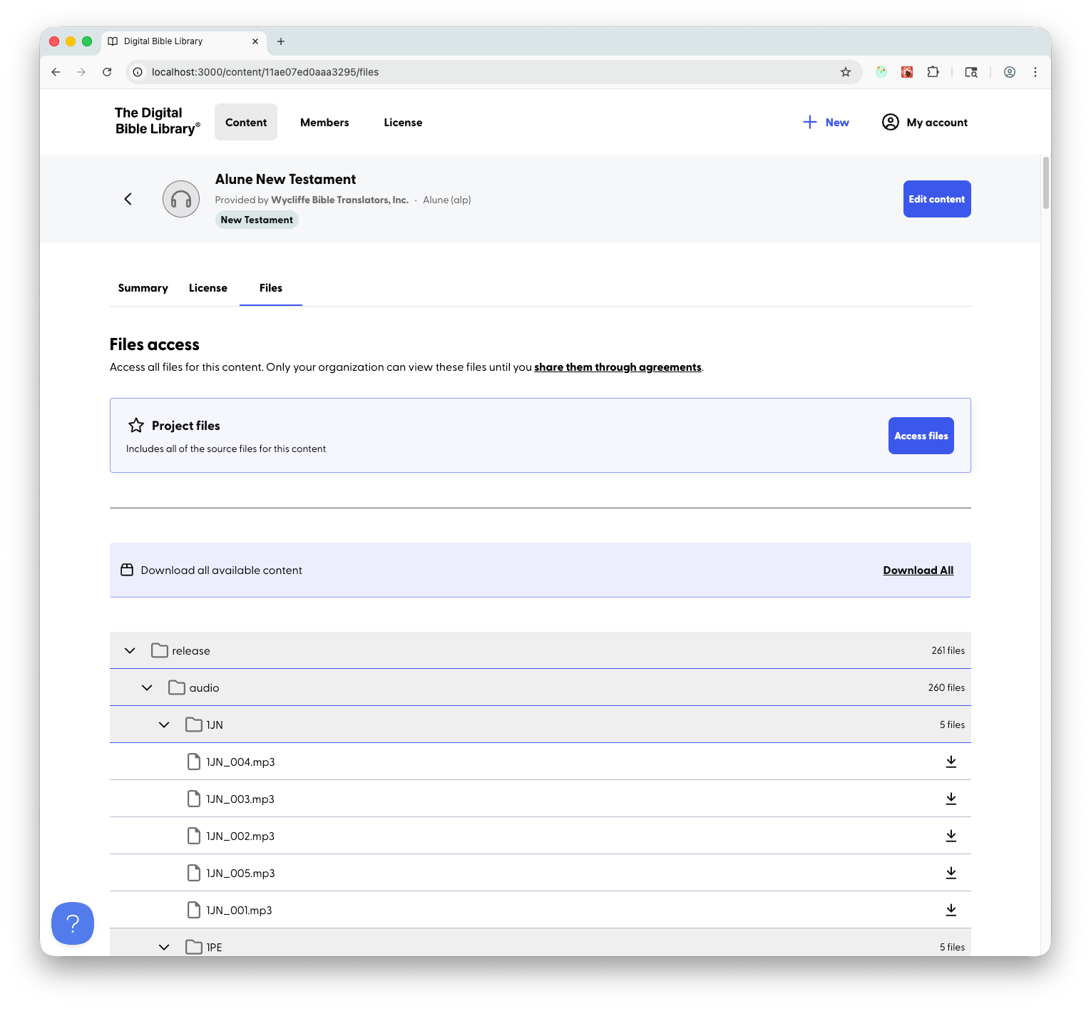
Task: Download the 1JN_001.mp3 file
Action: click(951, 910)
